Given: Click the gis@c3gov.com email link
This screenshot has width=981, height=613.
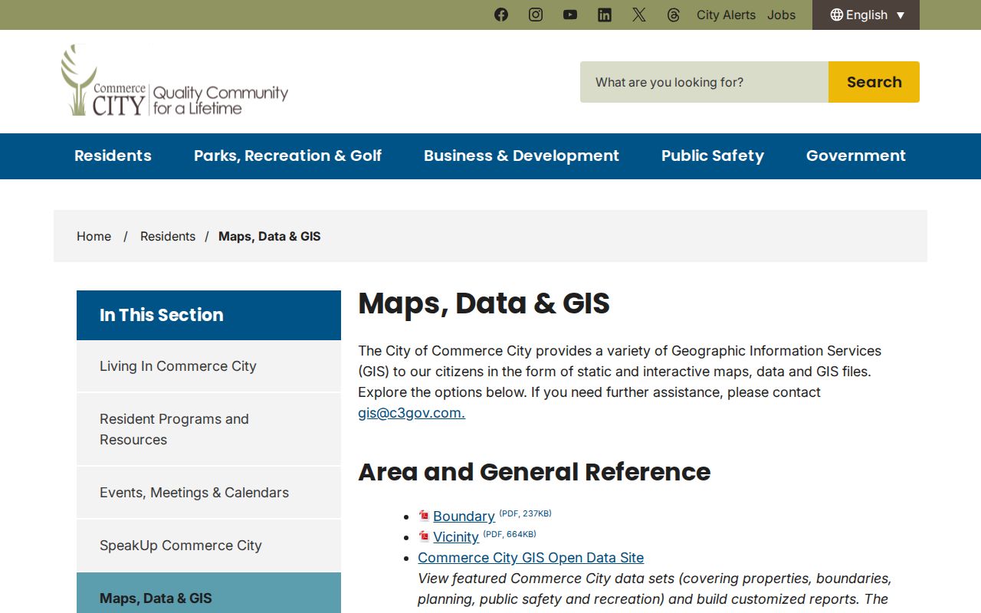Looking at the screenshot, I should (412, 413).
